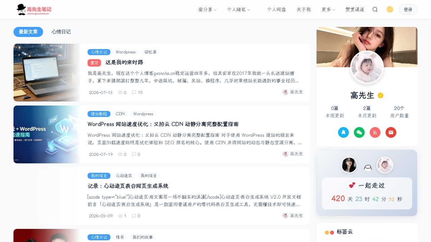
Task: Click the date 2026-07-13
Action: coord(101,92)
